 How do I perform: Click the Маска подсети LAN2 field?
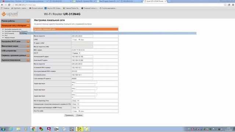82,47
